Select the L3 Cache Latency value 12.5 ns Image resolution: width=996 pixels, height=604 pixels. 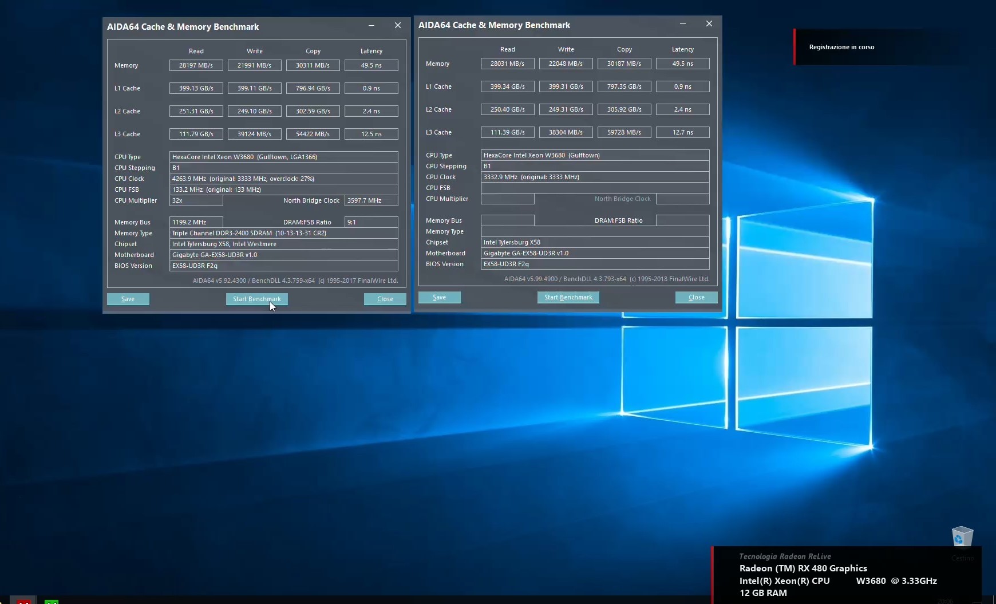click(x=371, y=134)
